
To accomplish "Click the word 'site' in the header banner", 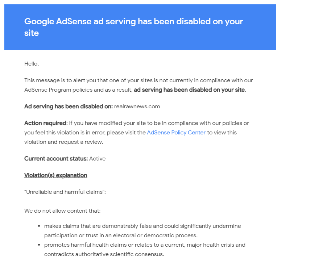I will pyautogui.click(x=32, y=33).
